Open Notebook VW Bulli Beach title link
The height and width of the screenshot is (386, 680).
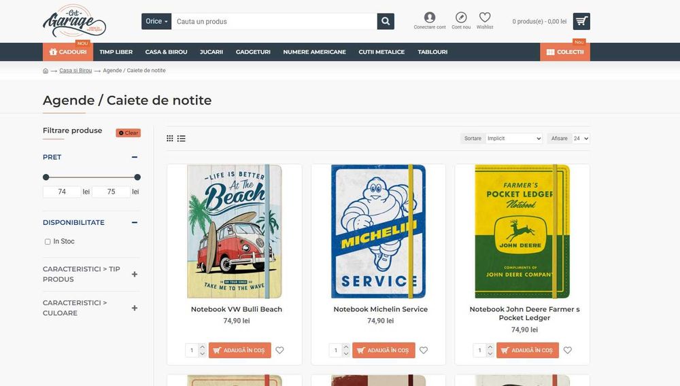click(x=237, y=309)
